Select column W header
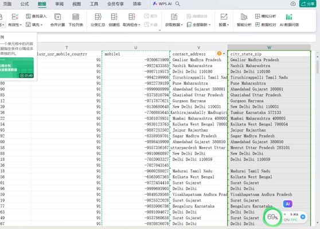The height and width of the screenshot is (229, 320). pos(269,48)
